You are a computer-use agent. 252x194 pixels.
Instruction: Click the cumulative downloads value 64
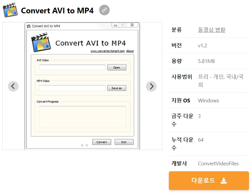(x=201, y=140)
